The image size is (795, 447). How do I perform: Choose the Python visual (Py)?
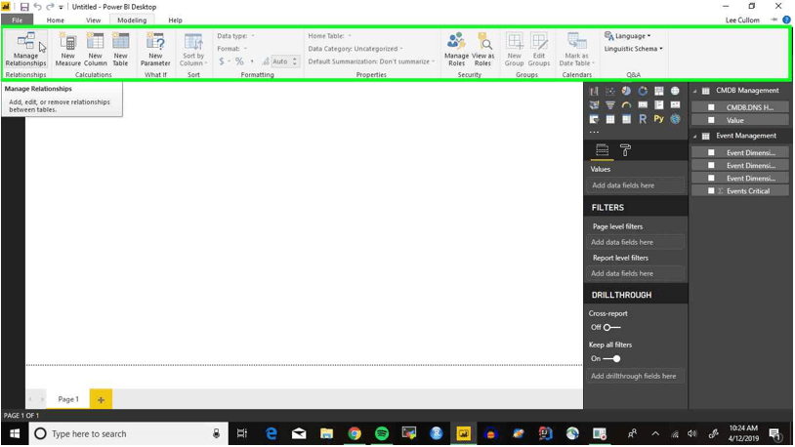(658, 119)
